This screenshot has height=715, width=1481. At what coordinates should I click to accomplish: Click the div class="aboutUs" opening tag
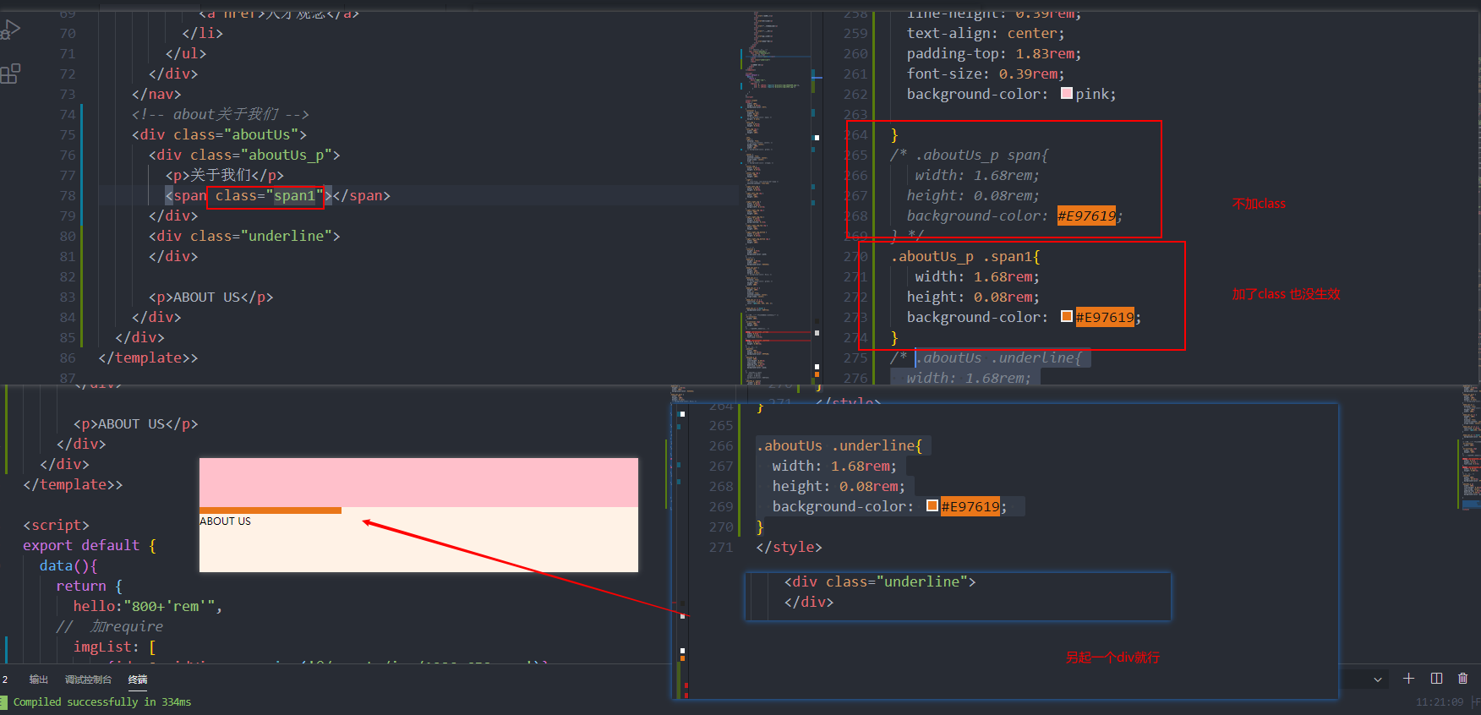(x=219, y=135)
